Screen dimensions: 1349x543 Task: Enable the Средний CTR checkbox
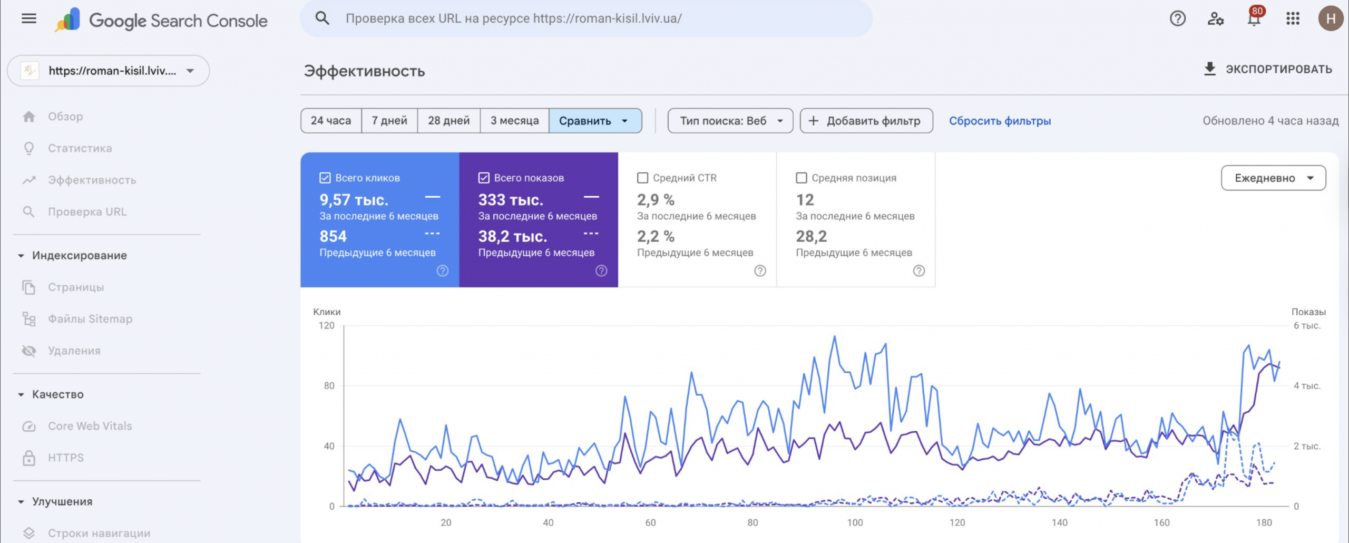point(642,178)
